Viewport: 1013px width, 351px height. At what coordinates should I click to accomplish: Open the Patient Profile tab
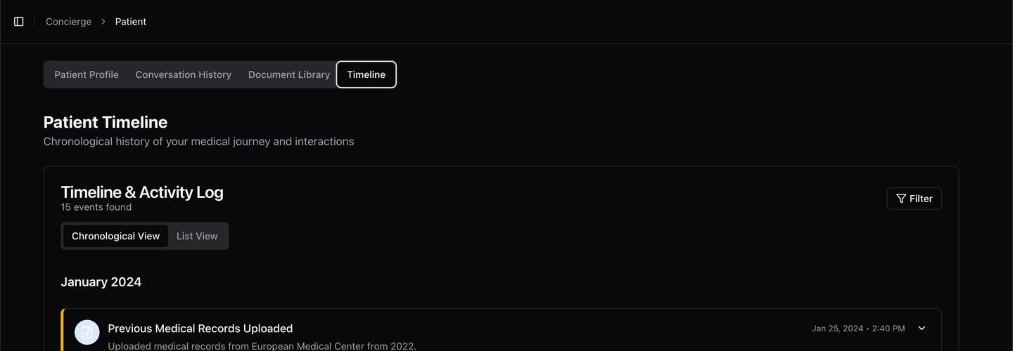[x=87, y=74]
